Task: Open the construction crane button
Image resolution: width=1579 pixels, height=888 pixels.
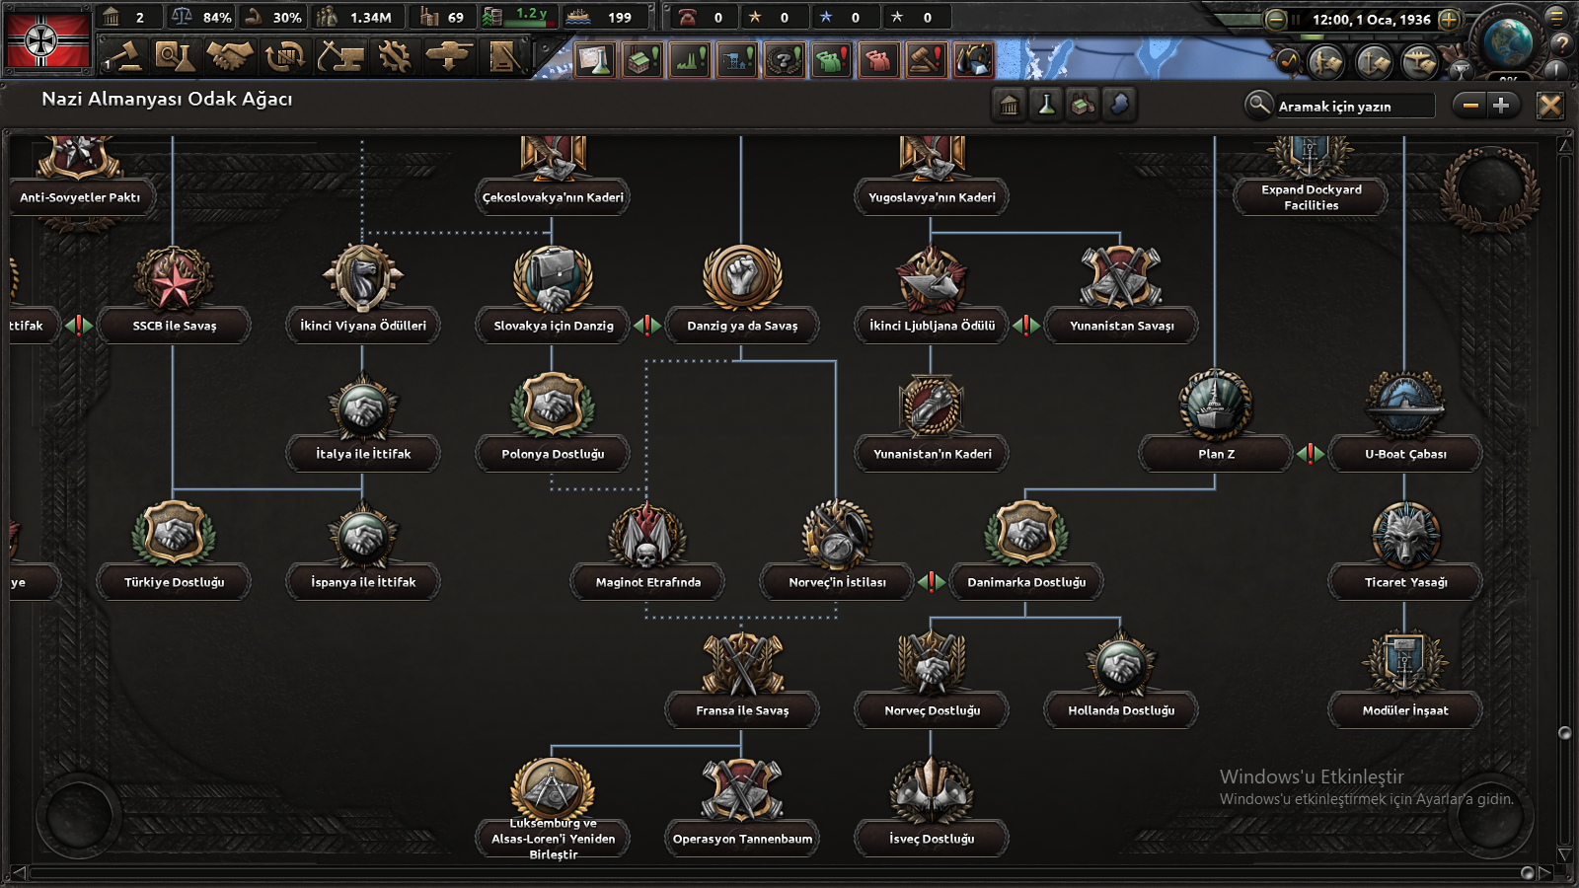Action: coord(339,56)
